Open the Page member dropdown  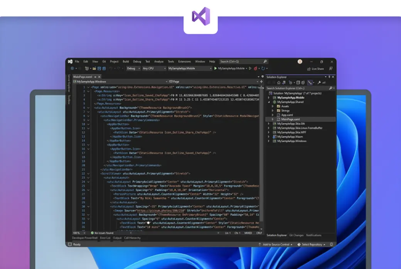click(214, 81)
